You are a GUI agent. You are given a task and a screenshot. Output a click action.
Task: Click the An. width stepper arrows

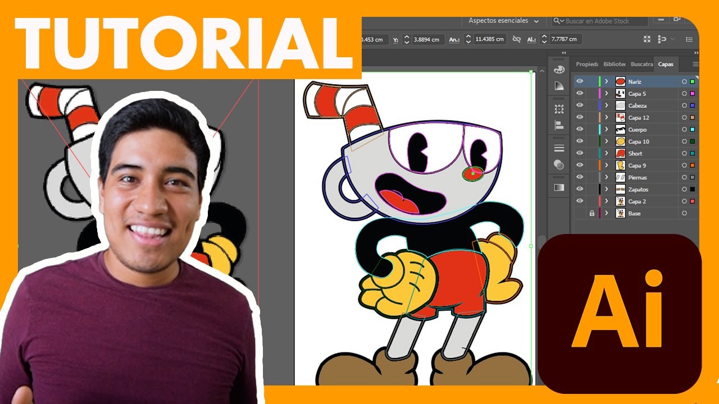point(468,39)
